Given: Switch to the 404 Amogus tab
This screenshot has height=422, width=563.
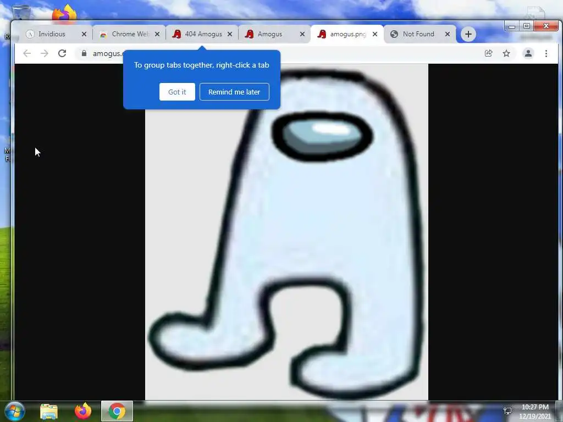Looking at the screenshot, I should click(201, 34).
